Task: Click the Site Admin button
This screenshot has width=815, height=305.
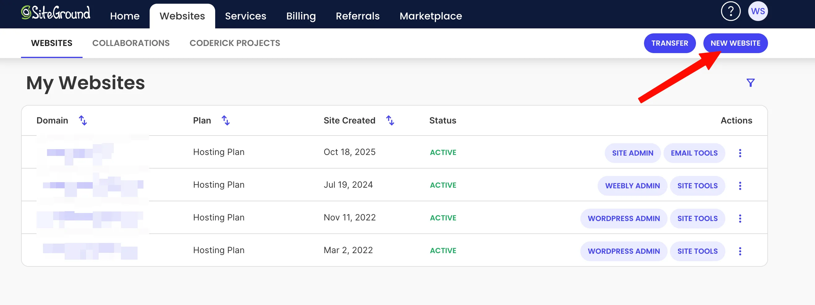Action: (x=633, y=153)
